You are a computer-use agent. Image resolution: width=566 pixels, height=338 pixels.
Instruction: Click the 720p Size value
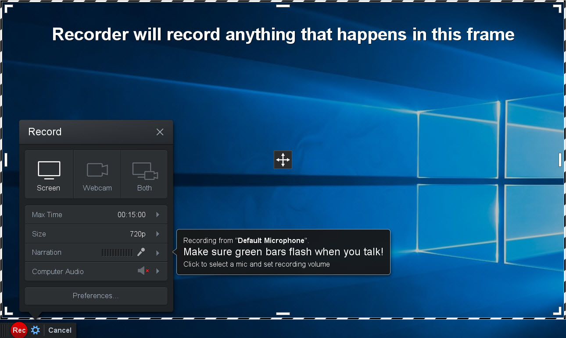tap(138, 234)
